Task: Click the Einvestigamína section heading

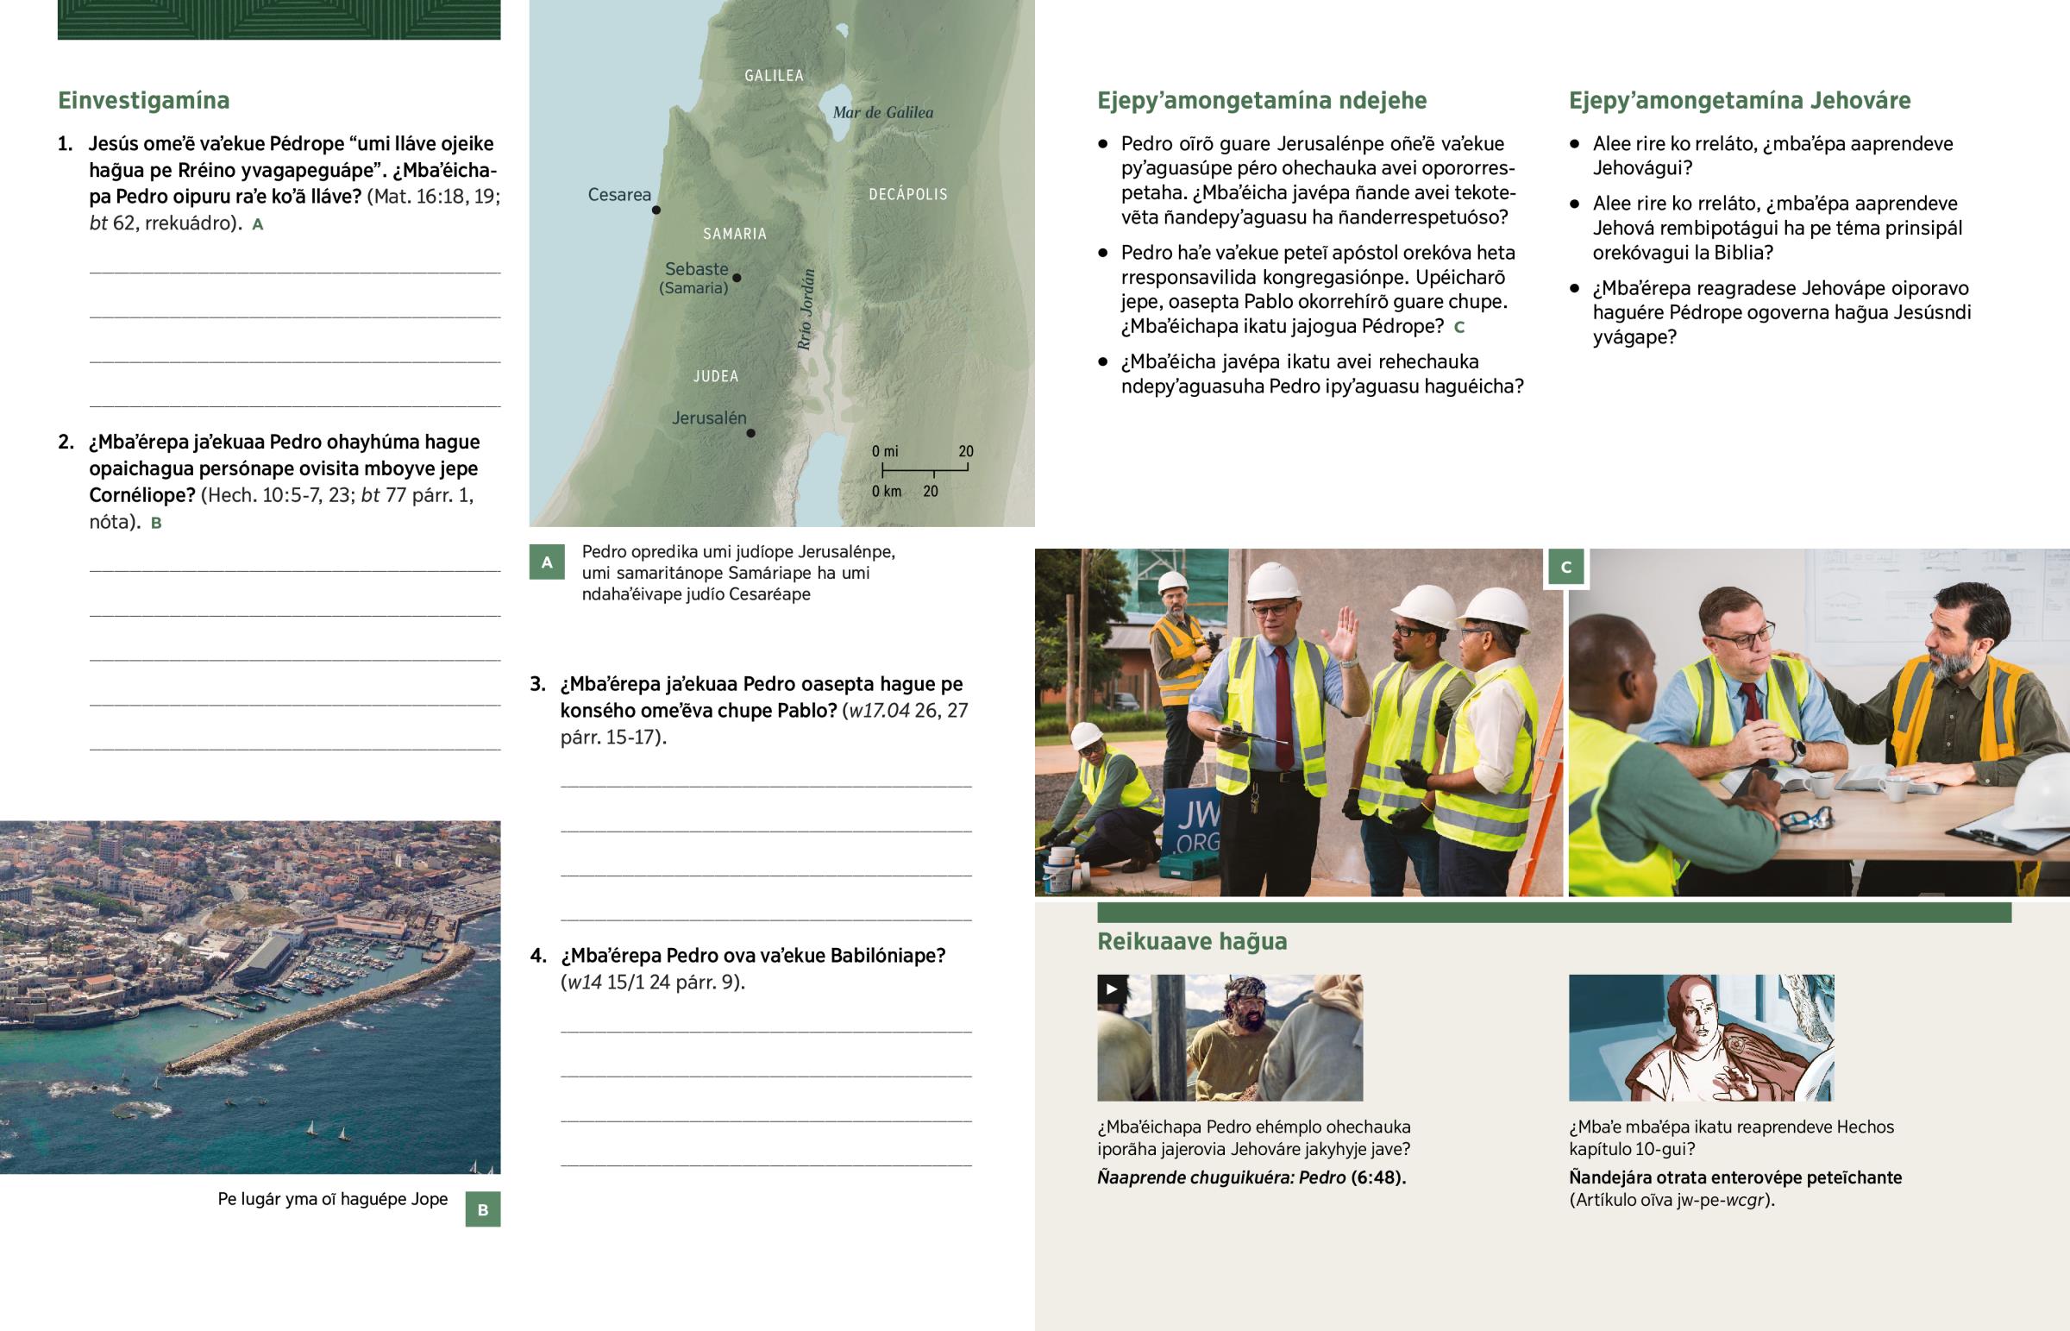Action: point(143,100)
